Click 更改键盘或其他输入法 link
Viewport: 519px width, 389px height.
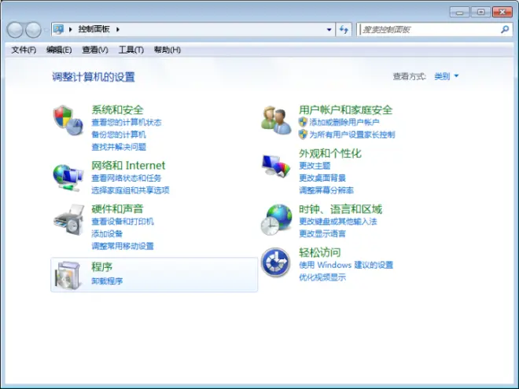[338, 222]
